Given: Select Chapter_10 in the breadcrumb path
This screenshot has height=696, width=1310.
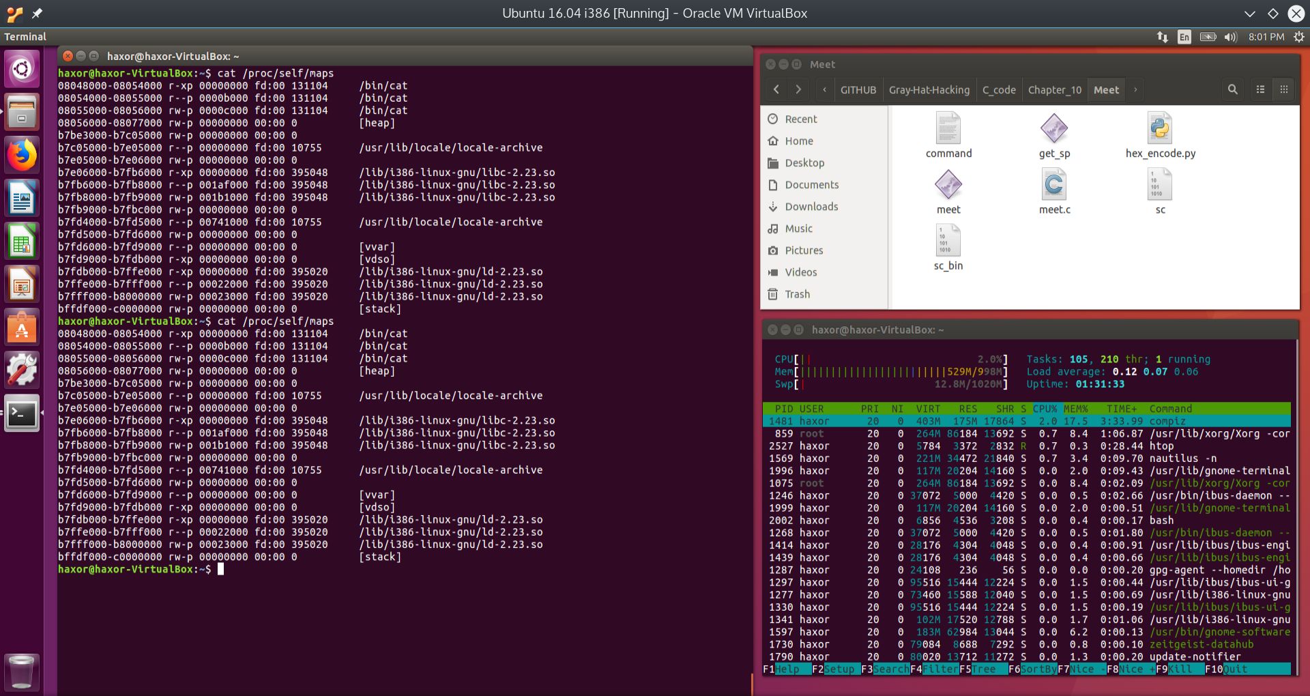Looking at the screenshot, I should 1054,89.
